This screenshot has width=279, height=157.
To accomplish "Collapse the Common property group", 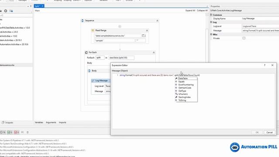I will (211, 15).
